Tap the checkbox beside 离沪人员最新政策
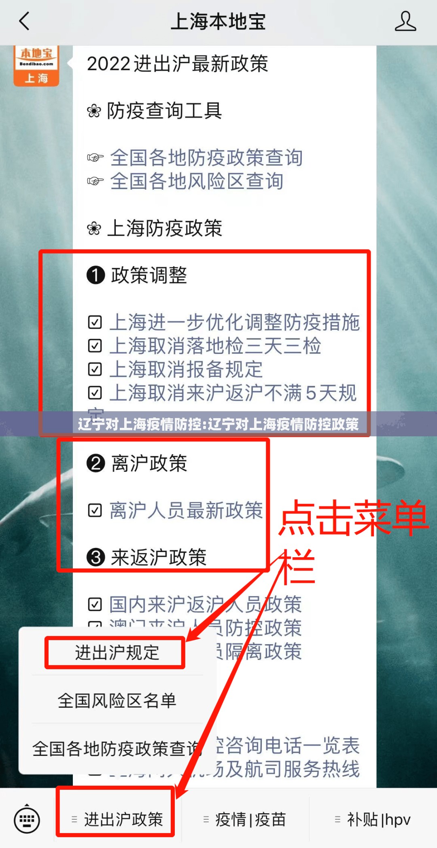 95,510
